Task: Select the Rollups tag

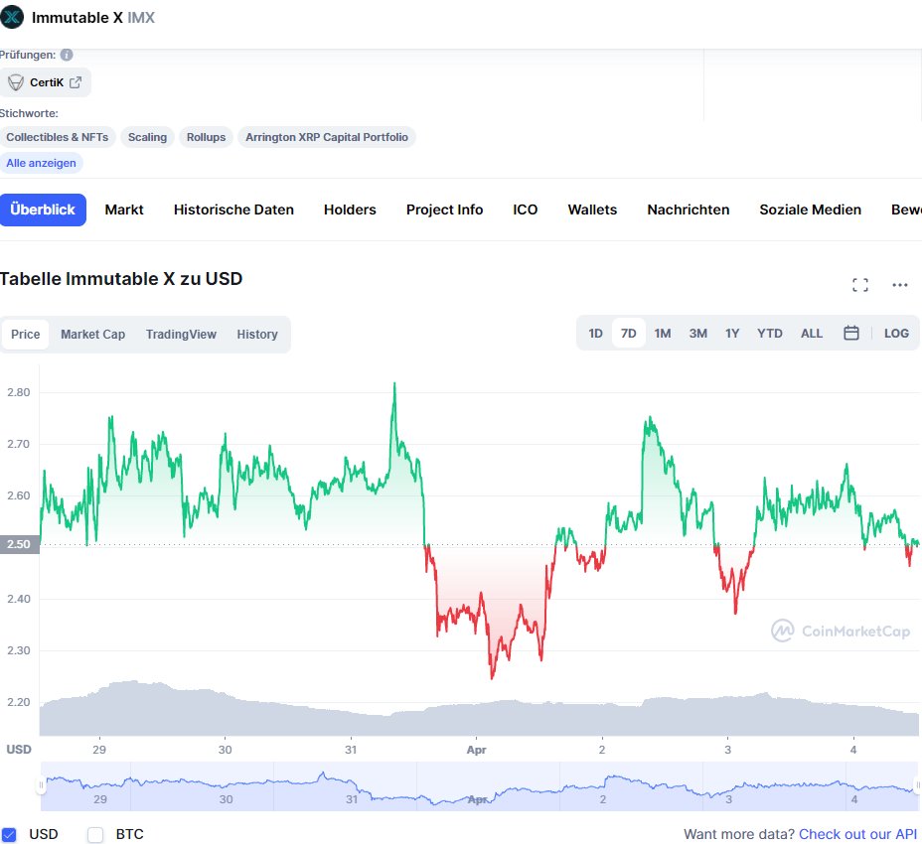Action: [206, 137]
